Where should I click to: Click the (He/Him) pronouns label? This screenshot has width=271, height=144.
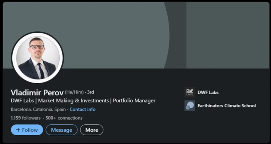click(x=74, y=92)
